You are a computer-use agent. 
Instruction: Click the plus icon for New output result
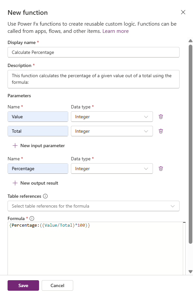pos(15,183)
